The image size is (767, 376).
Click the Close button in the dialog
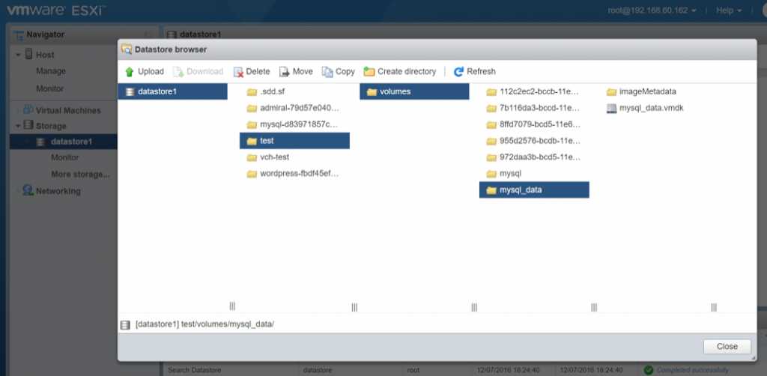tap(727, 346)
